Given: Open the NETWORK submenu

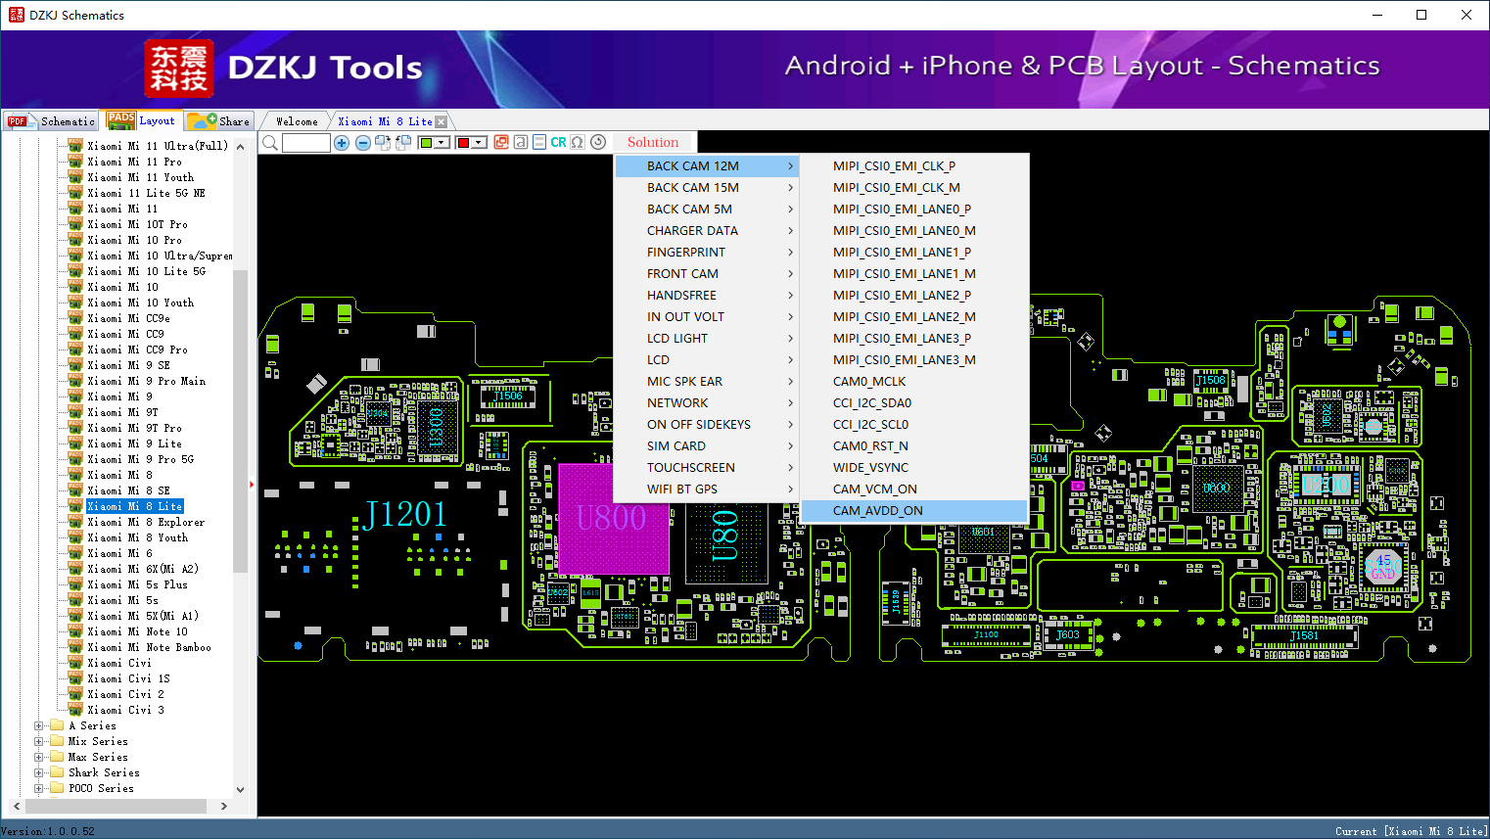Looking at the screenshot, I should (707, 403).
